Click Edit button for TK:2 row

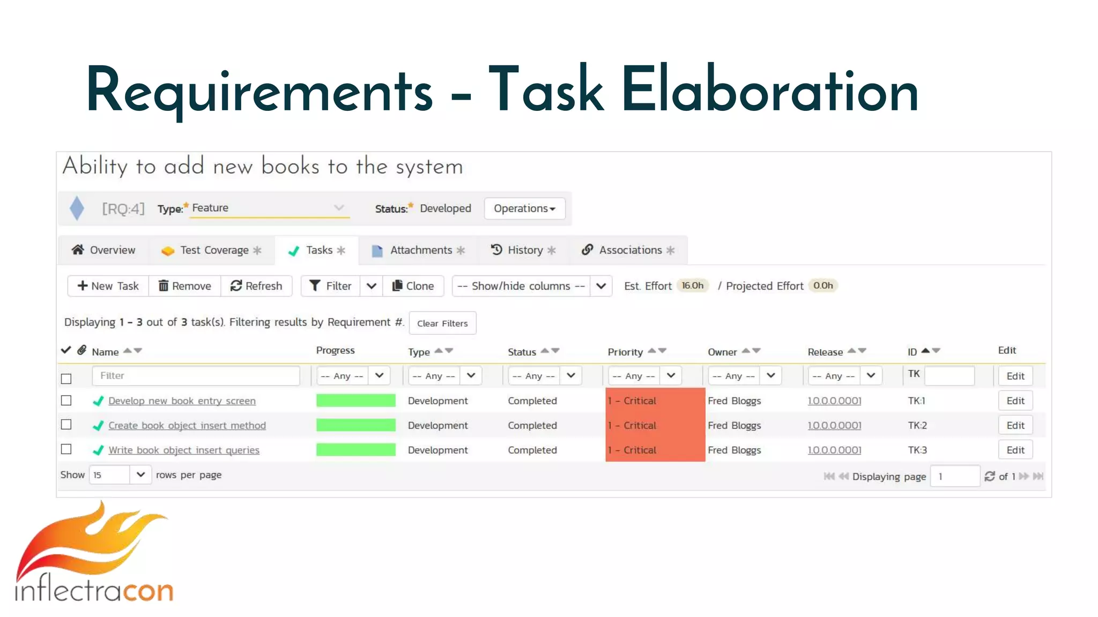(x=1015, y=425)
